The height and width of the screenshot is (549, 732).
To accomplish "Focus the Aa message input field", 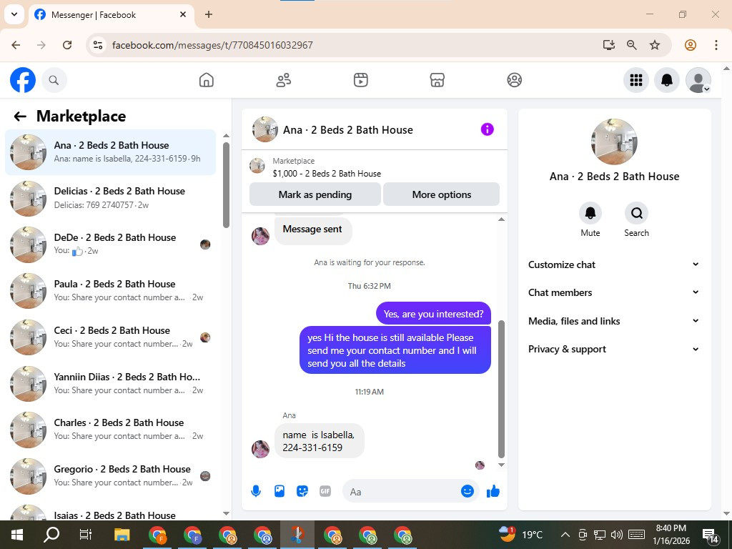I will tap(402, 492).
